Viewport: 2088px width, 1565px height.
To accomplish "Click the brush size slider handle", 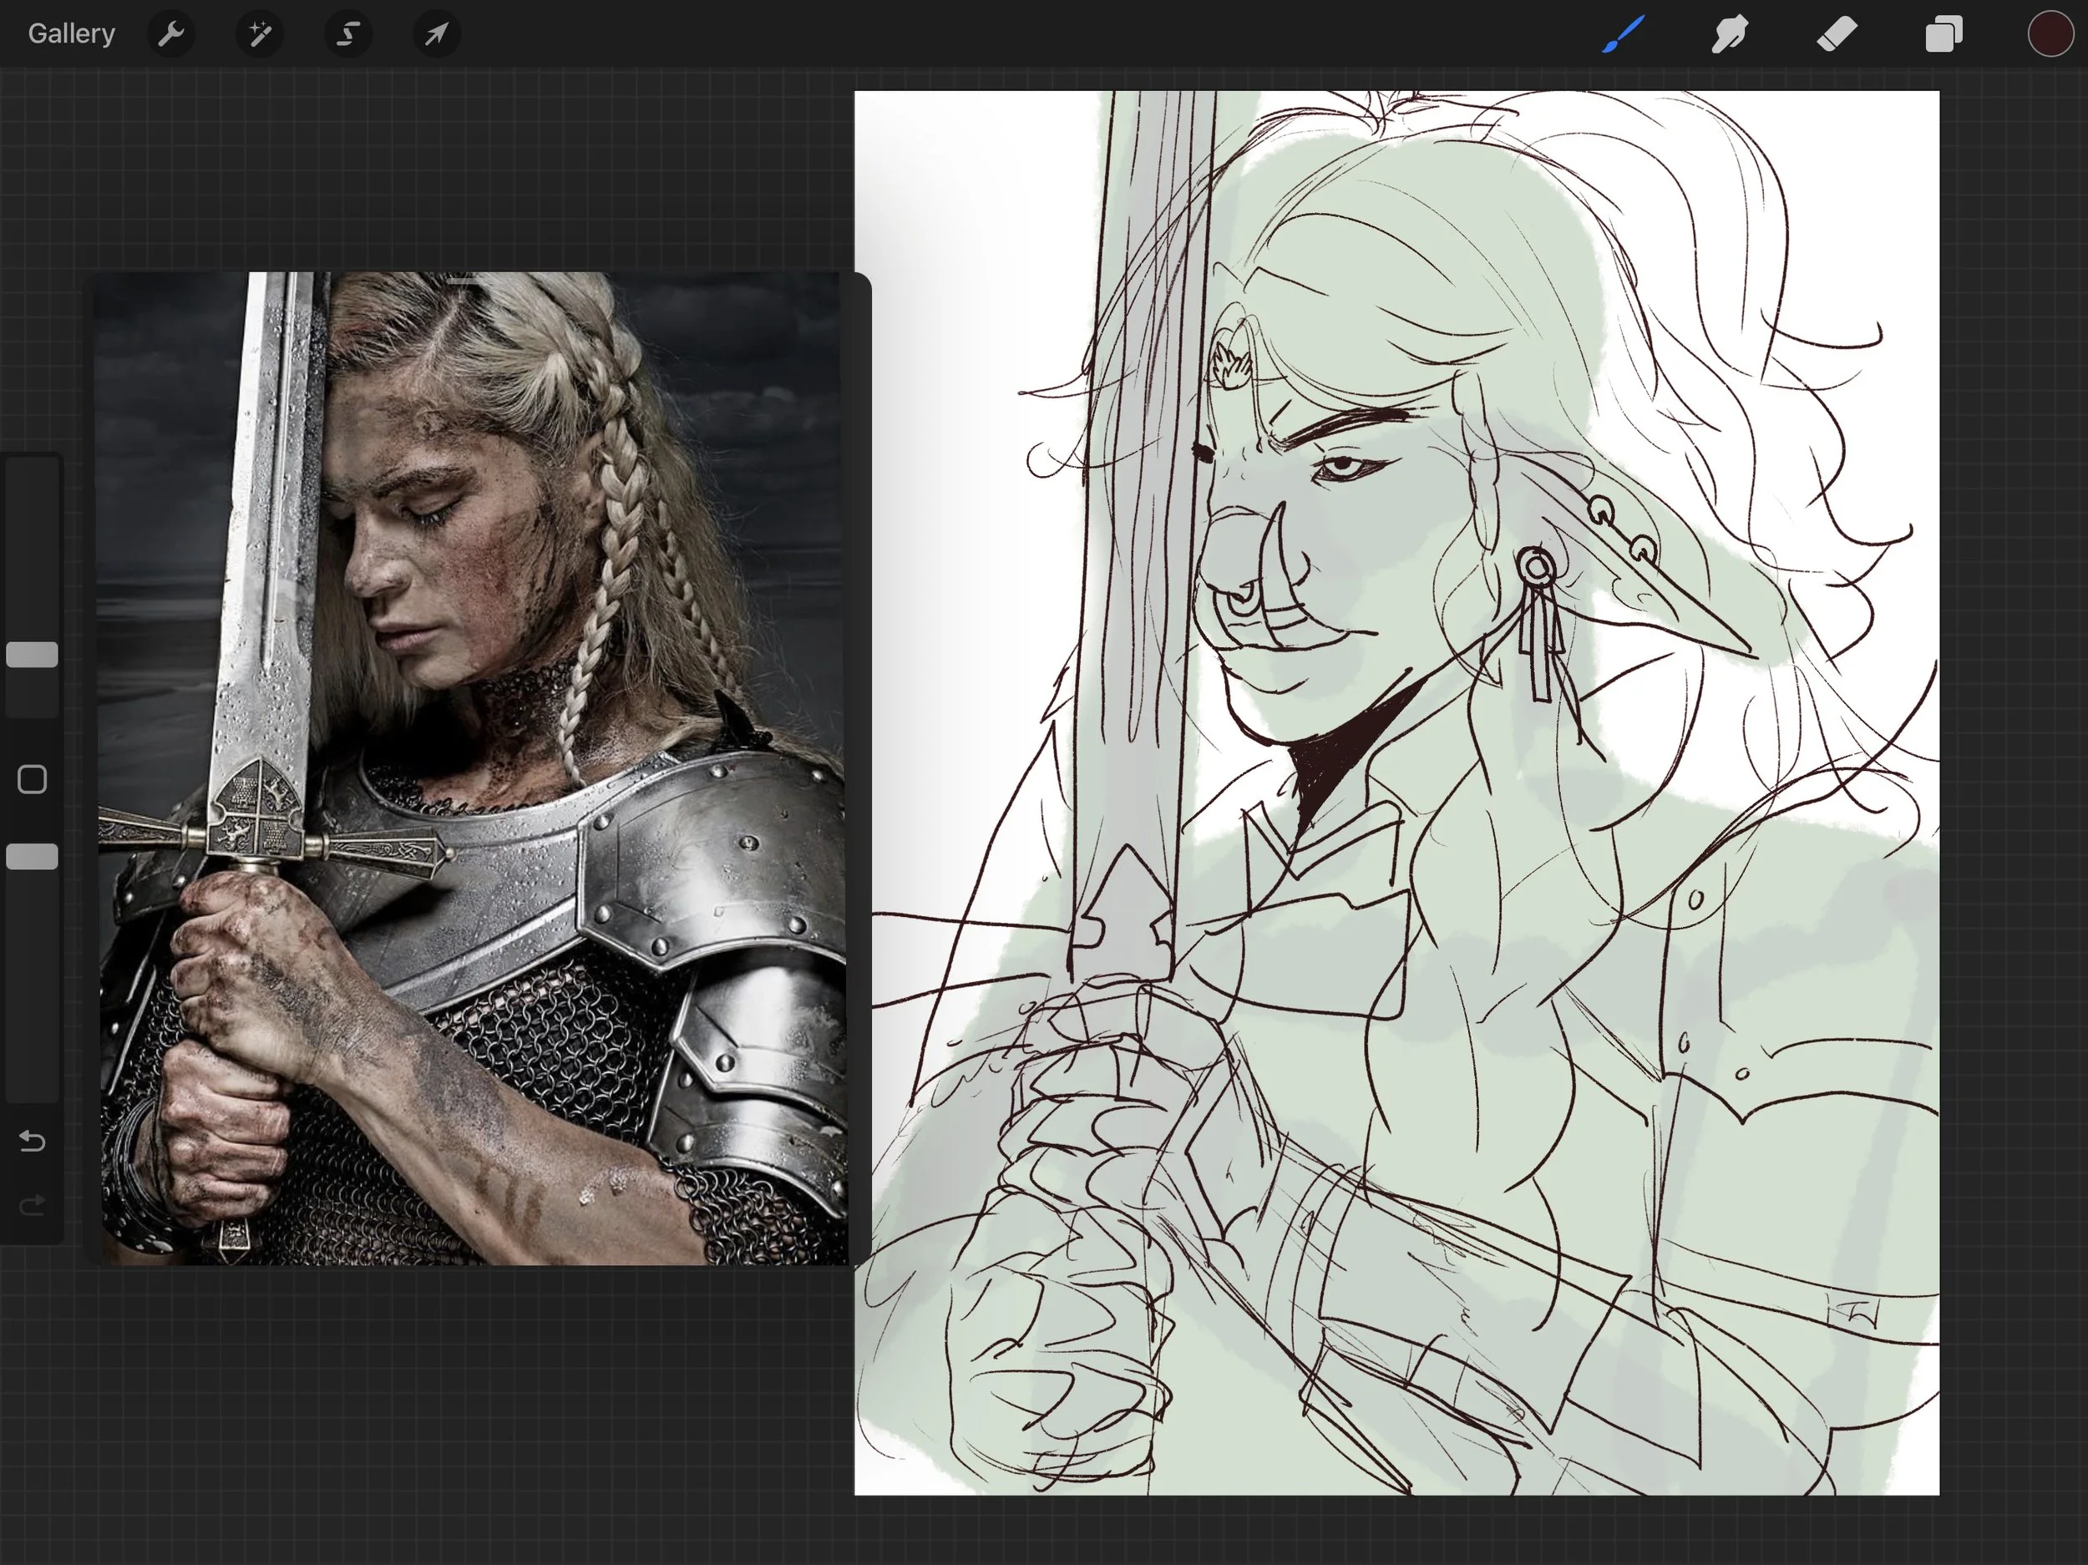I will point(32,655).
